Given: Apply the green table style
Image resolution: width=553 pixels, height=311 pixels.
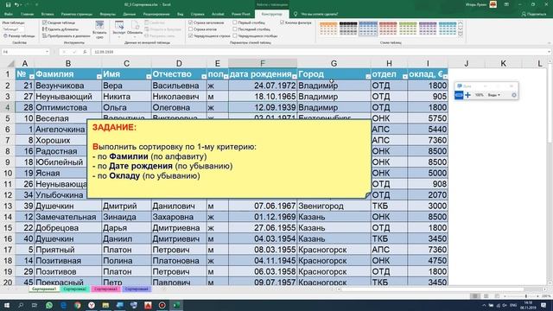Looking at the screenshot, I should (x=408, y=29).
